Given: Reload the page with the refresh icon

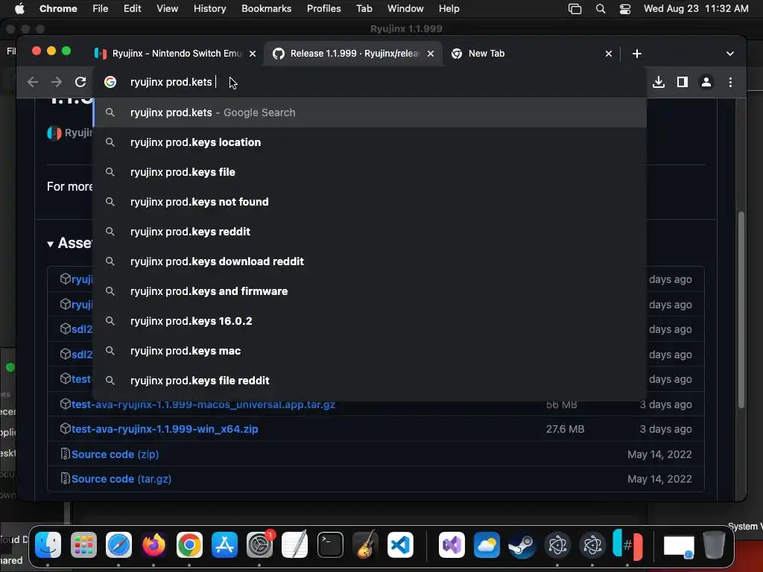Looking at the screenshot, I should point(80,82).
